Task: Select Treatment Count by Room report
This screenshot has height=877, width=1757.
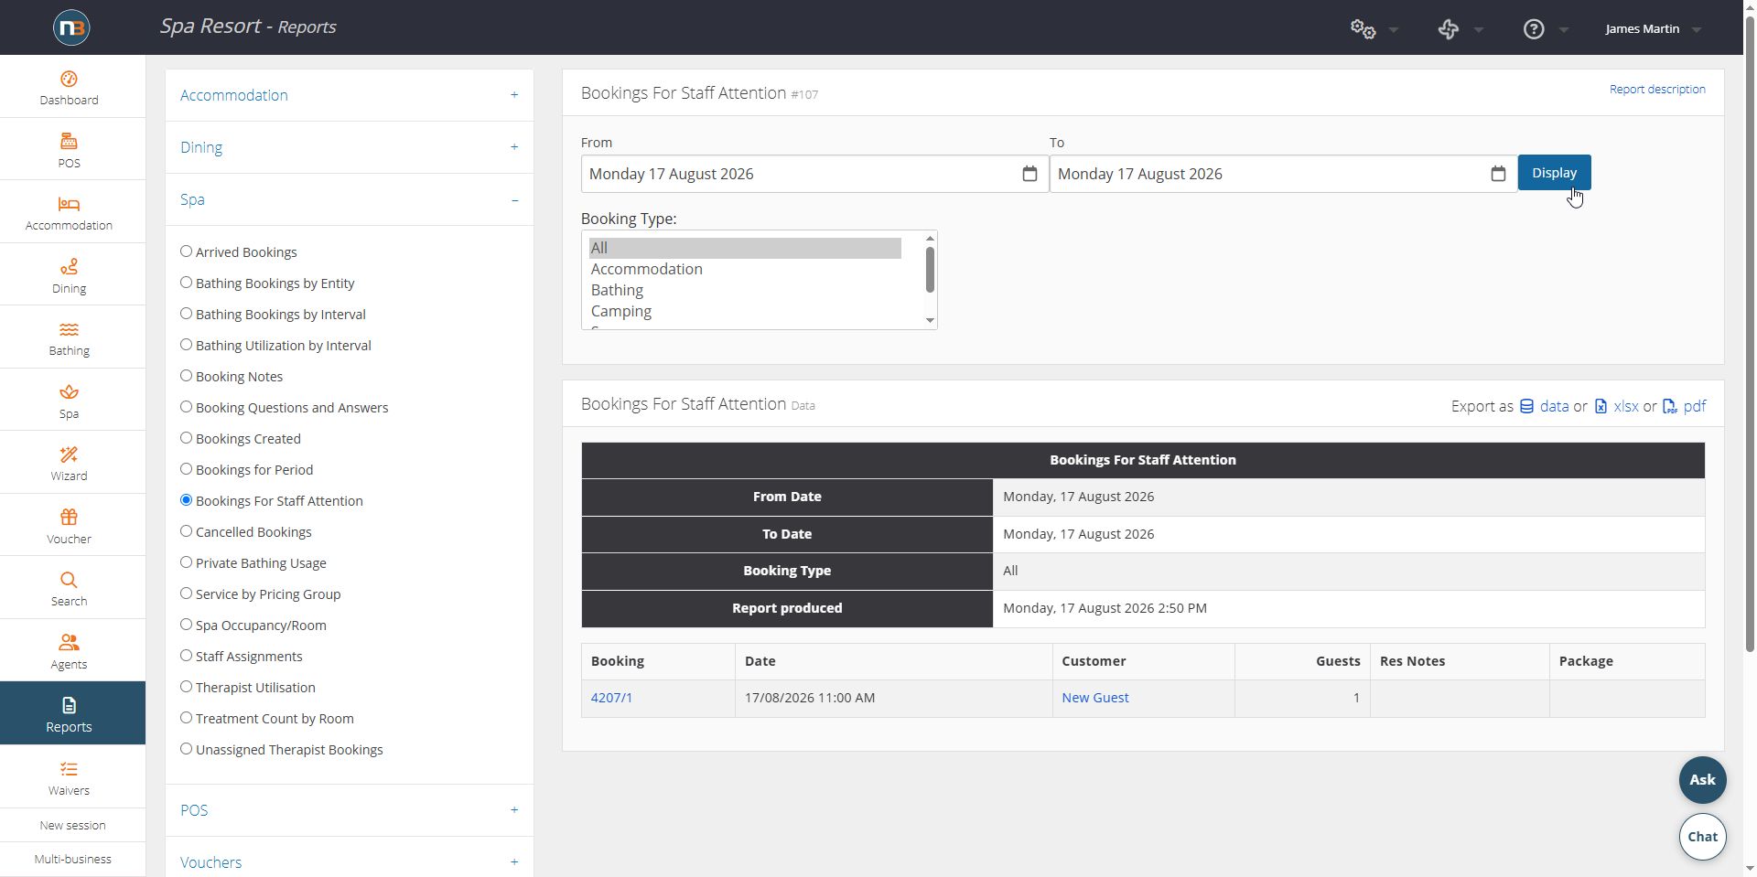Action: [186, 718]
